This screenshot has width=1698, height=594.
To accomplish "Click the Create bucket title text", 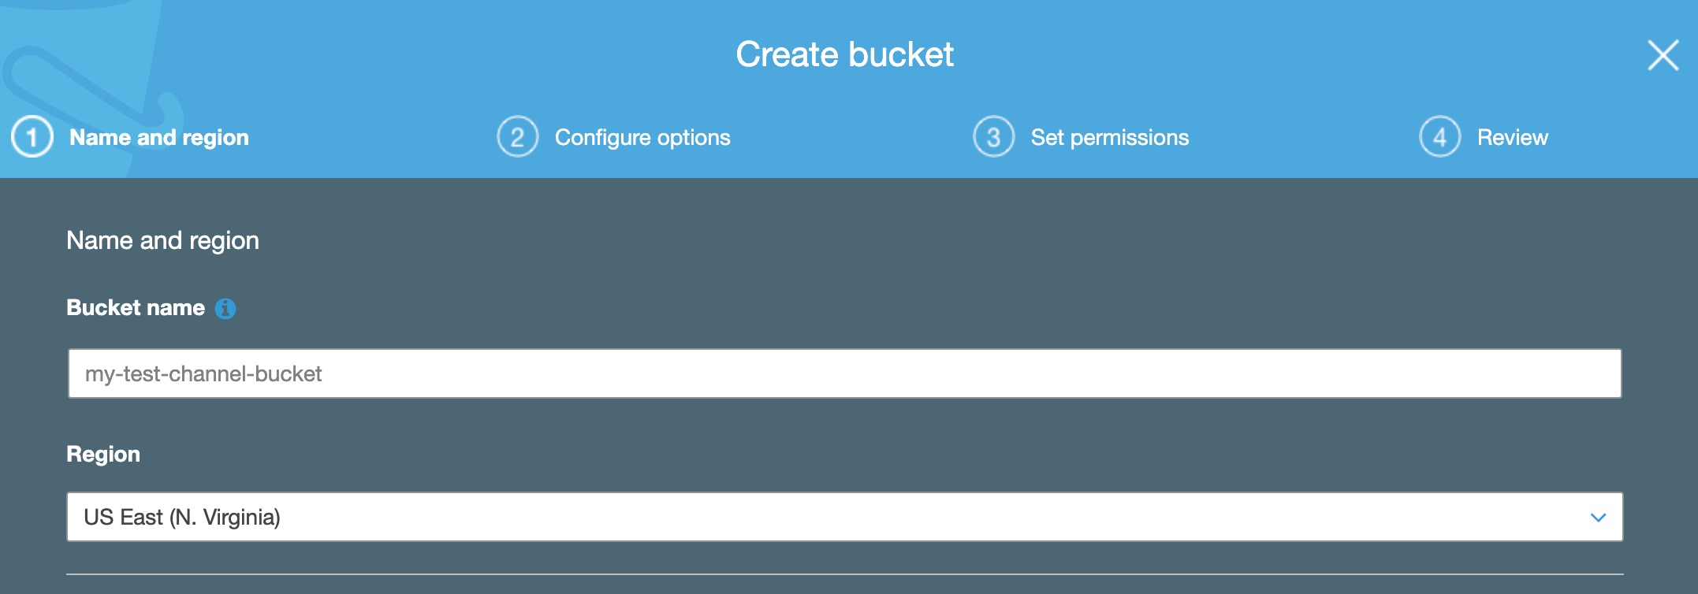I will (x=844, y=54).
